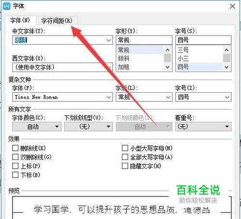Toggle the 下标(B) checkbox
This screenshot has height=219, width=241.
(x=15, y=175)
